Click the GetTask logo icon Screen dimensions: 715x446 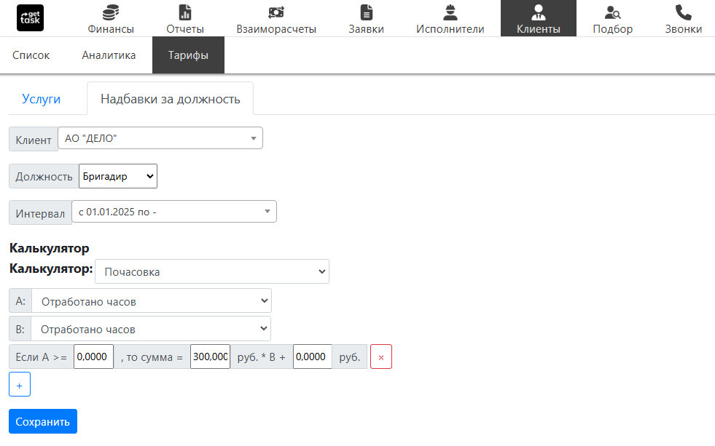pyautogui.click(x=30, y=17)
